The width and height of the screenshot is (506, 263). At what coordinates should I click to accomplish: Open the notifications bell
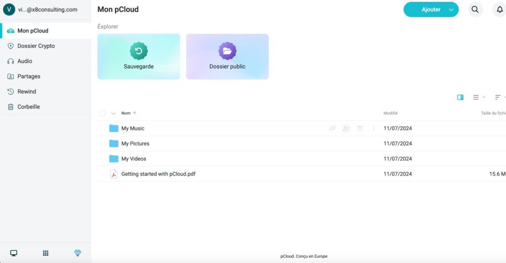click(500, 9)
